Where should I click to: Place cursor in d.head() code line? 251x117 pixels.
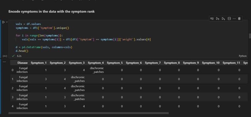tap(22, 51)
